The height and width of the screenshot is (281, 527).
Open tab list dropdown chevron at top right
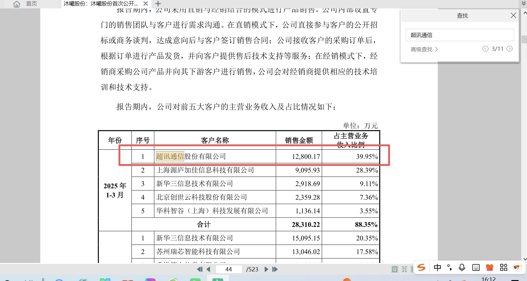click(524, 4)
